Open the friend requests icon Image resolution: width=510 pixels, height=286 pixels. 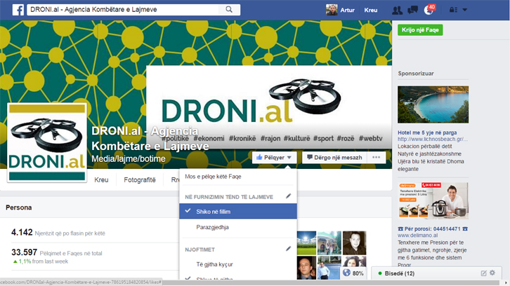tap(398, 10)
